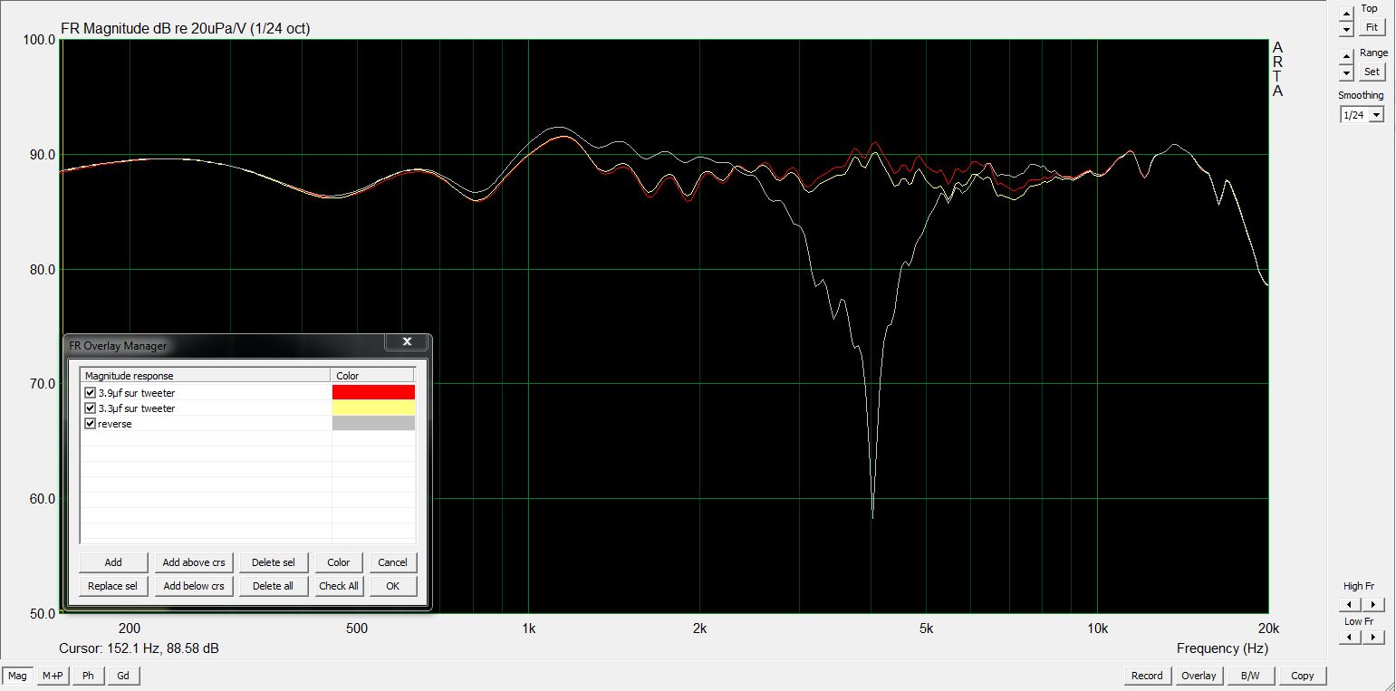Hide the reverse overlay curve
1396x691 pixels.
pyautogui.click(x=90, y=424)
